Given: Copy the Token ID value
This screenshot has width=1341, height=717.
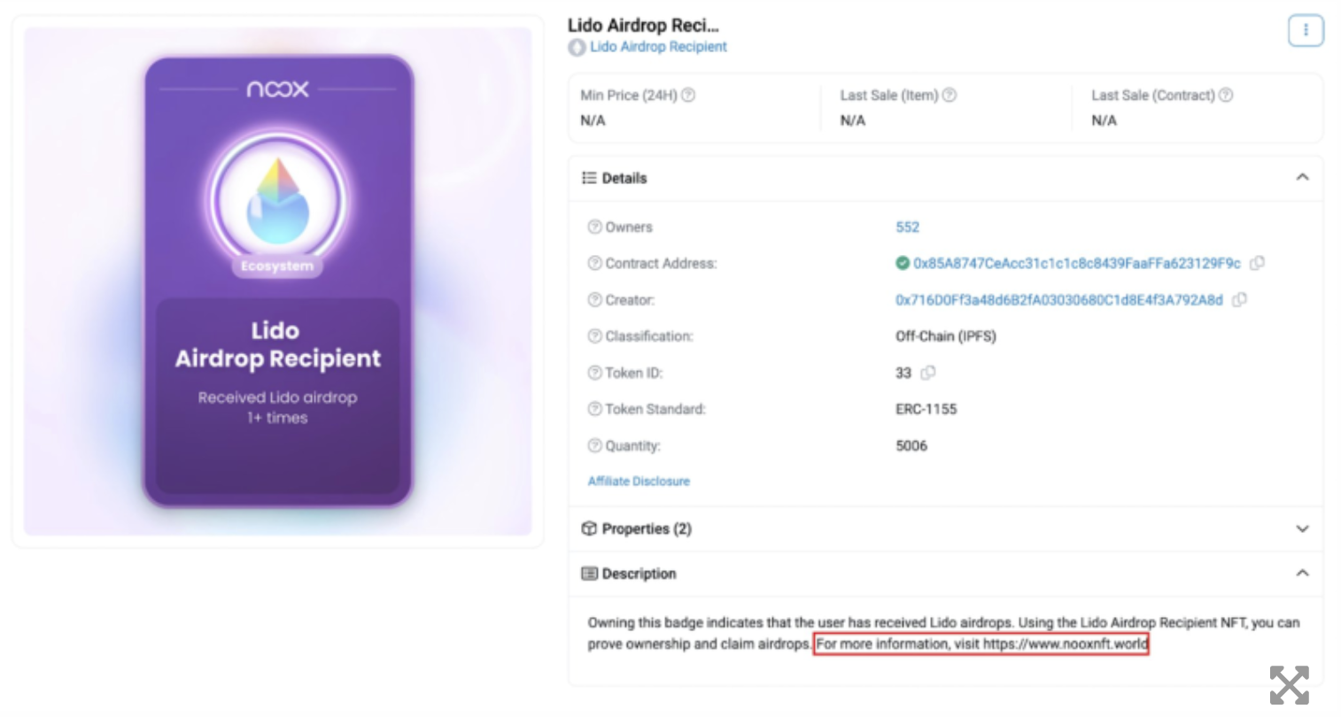Looking at the screenshot, I should [x=927, y=373].
